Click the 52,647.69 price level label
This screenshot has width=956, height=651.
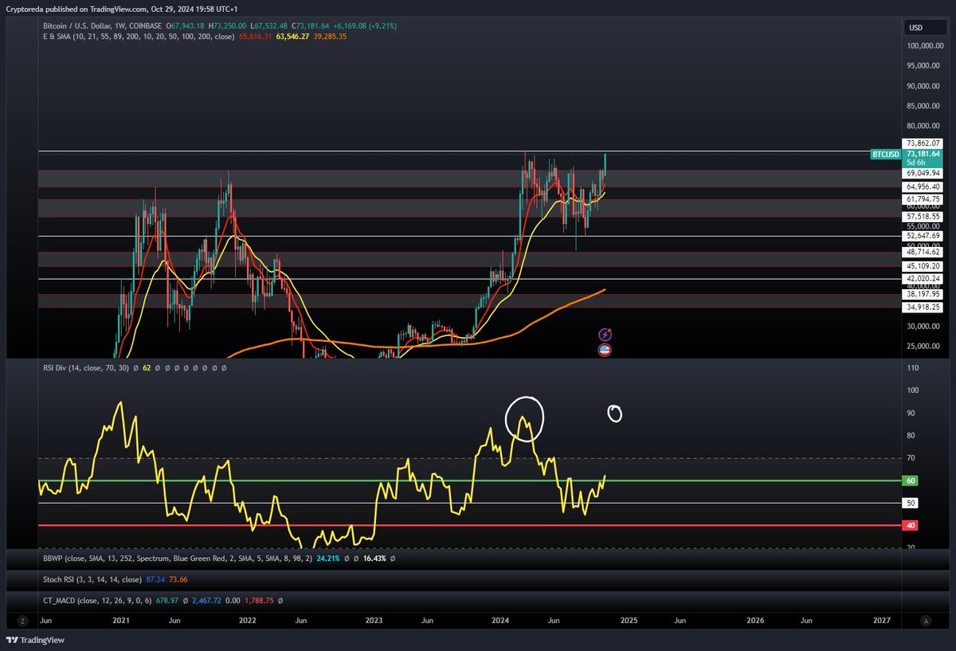(923, 236)
